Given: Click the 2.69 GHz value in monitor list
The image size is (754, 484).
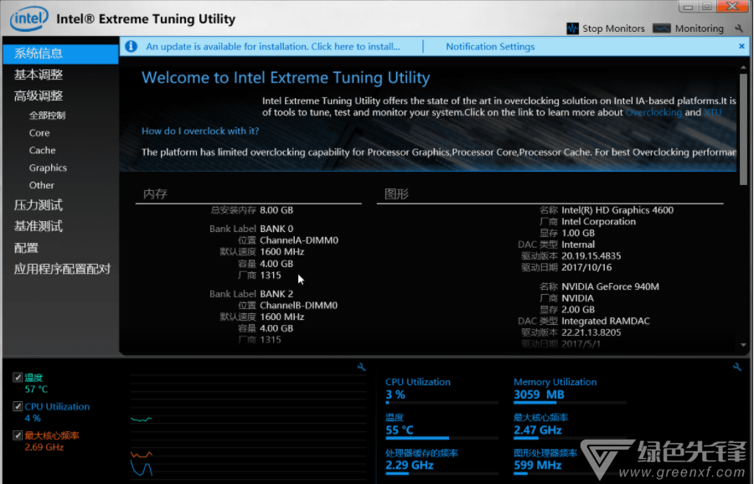Looking at the screenshot, I should tap(44, 447).
